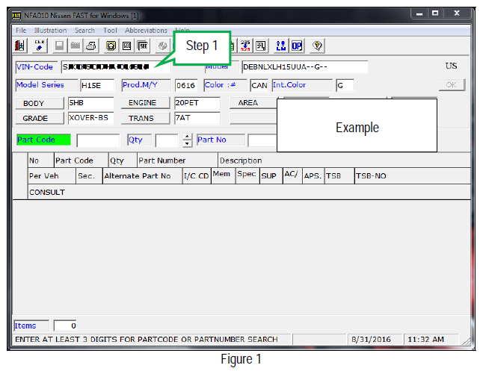
Task: Click the Alternate Part No column header
Action: [142, 176]
